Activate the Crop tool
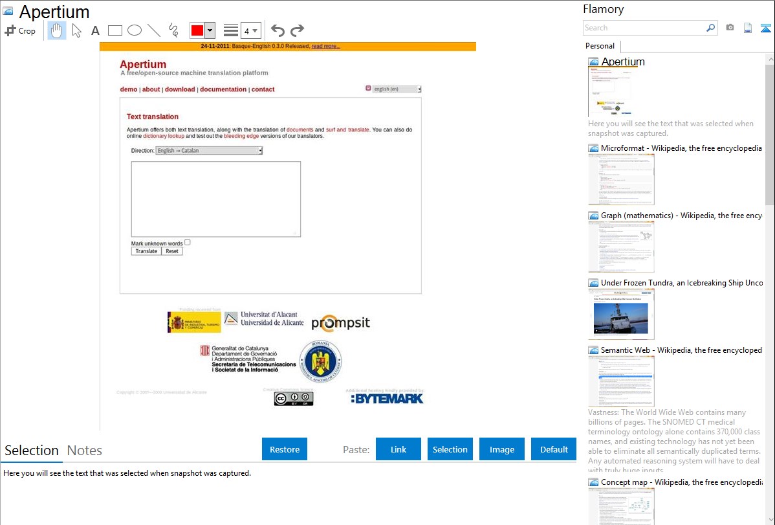This screenshot has width=775, height=525. click(x=20, y=30)
